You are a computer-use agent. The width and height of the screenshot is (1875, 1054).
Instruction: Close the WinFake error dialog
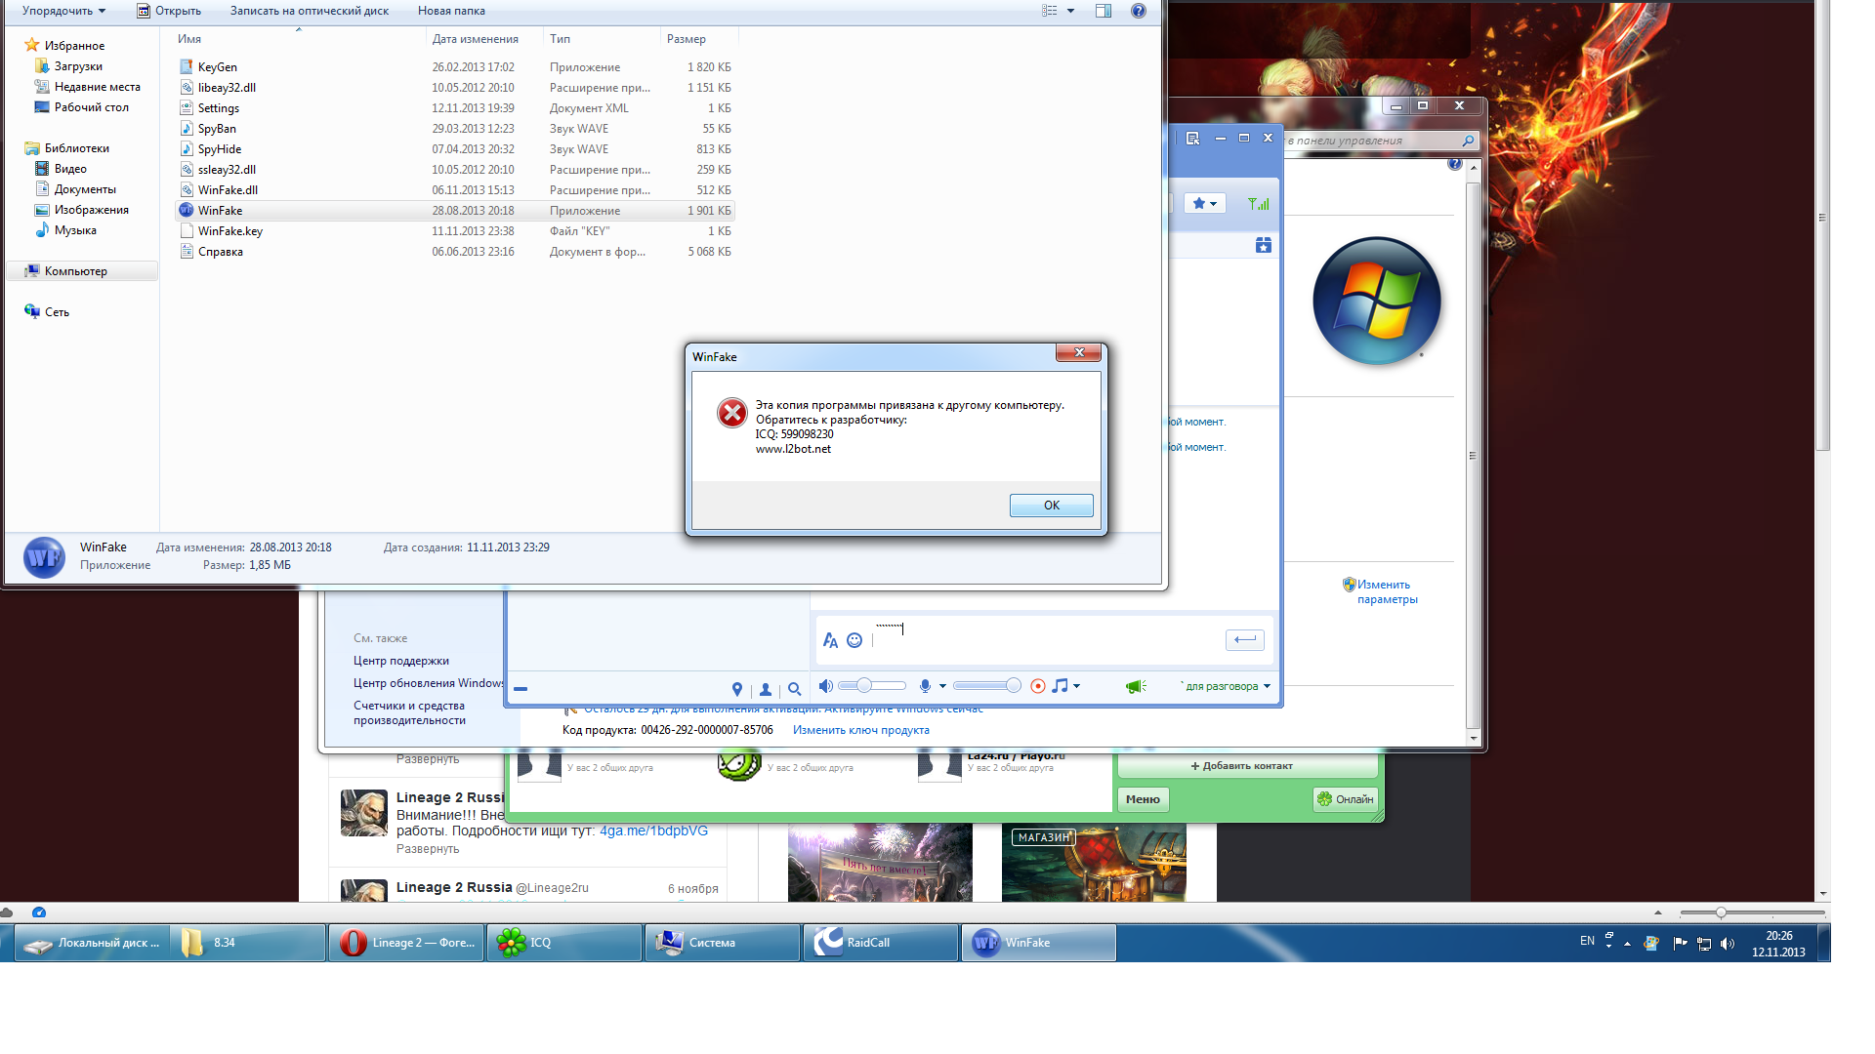click(x=1079, y=352)
